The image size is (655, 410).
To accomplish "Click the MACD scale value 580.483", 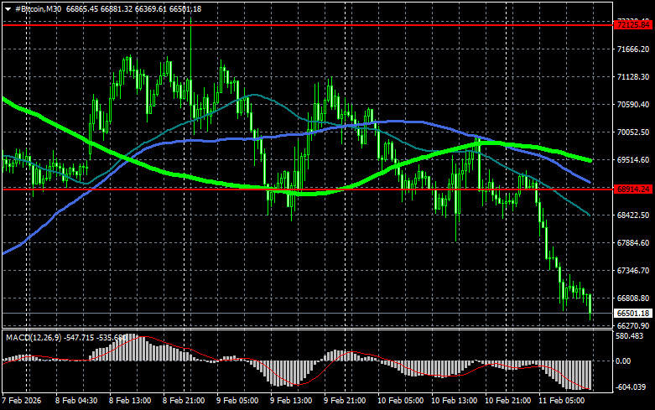I will [x=630, y=336].
